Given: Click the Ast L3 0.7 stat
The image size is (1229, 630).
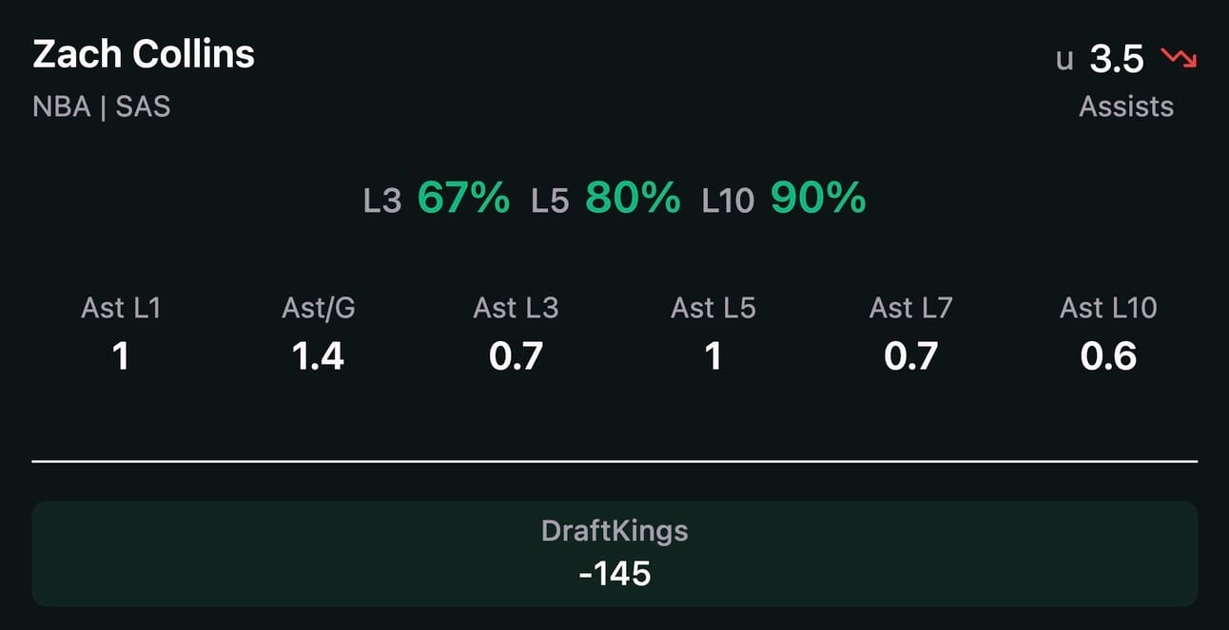Looking at the screenshot, I should pyautogui.click(x=516, y=334).
